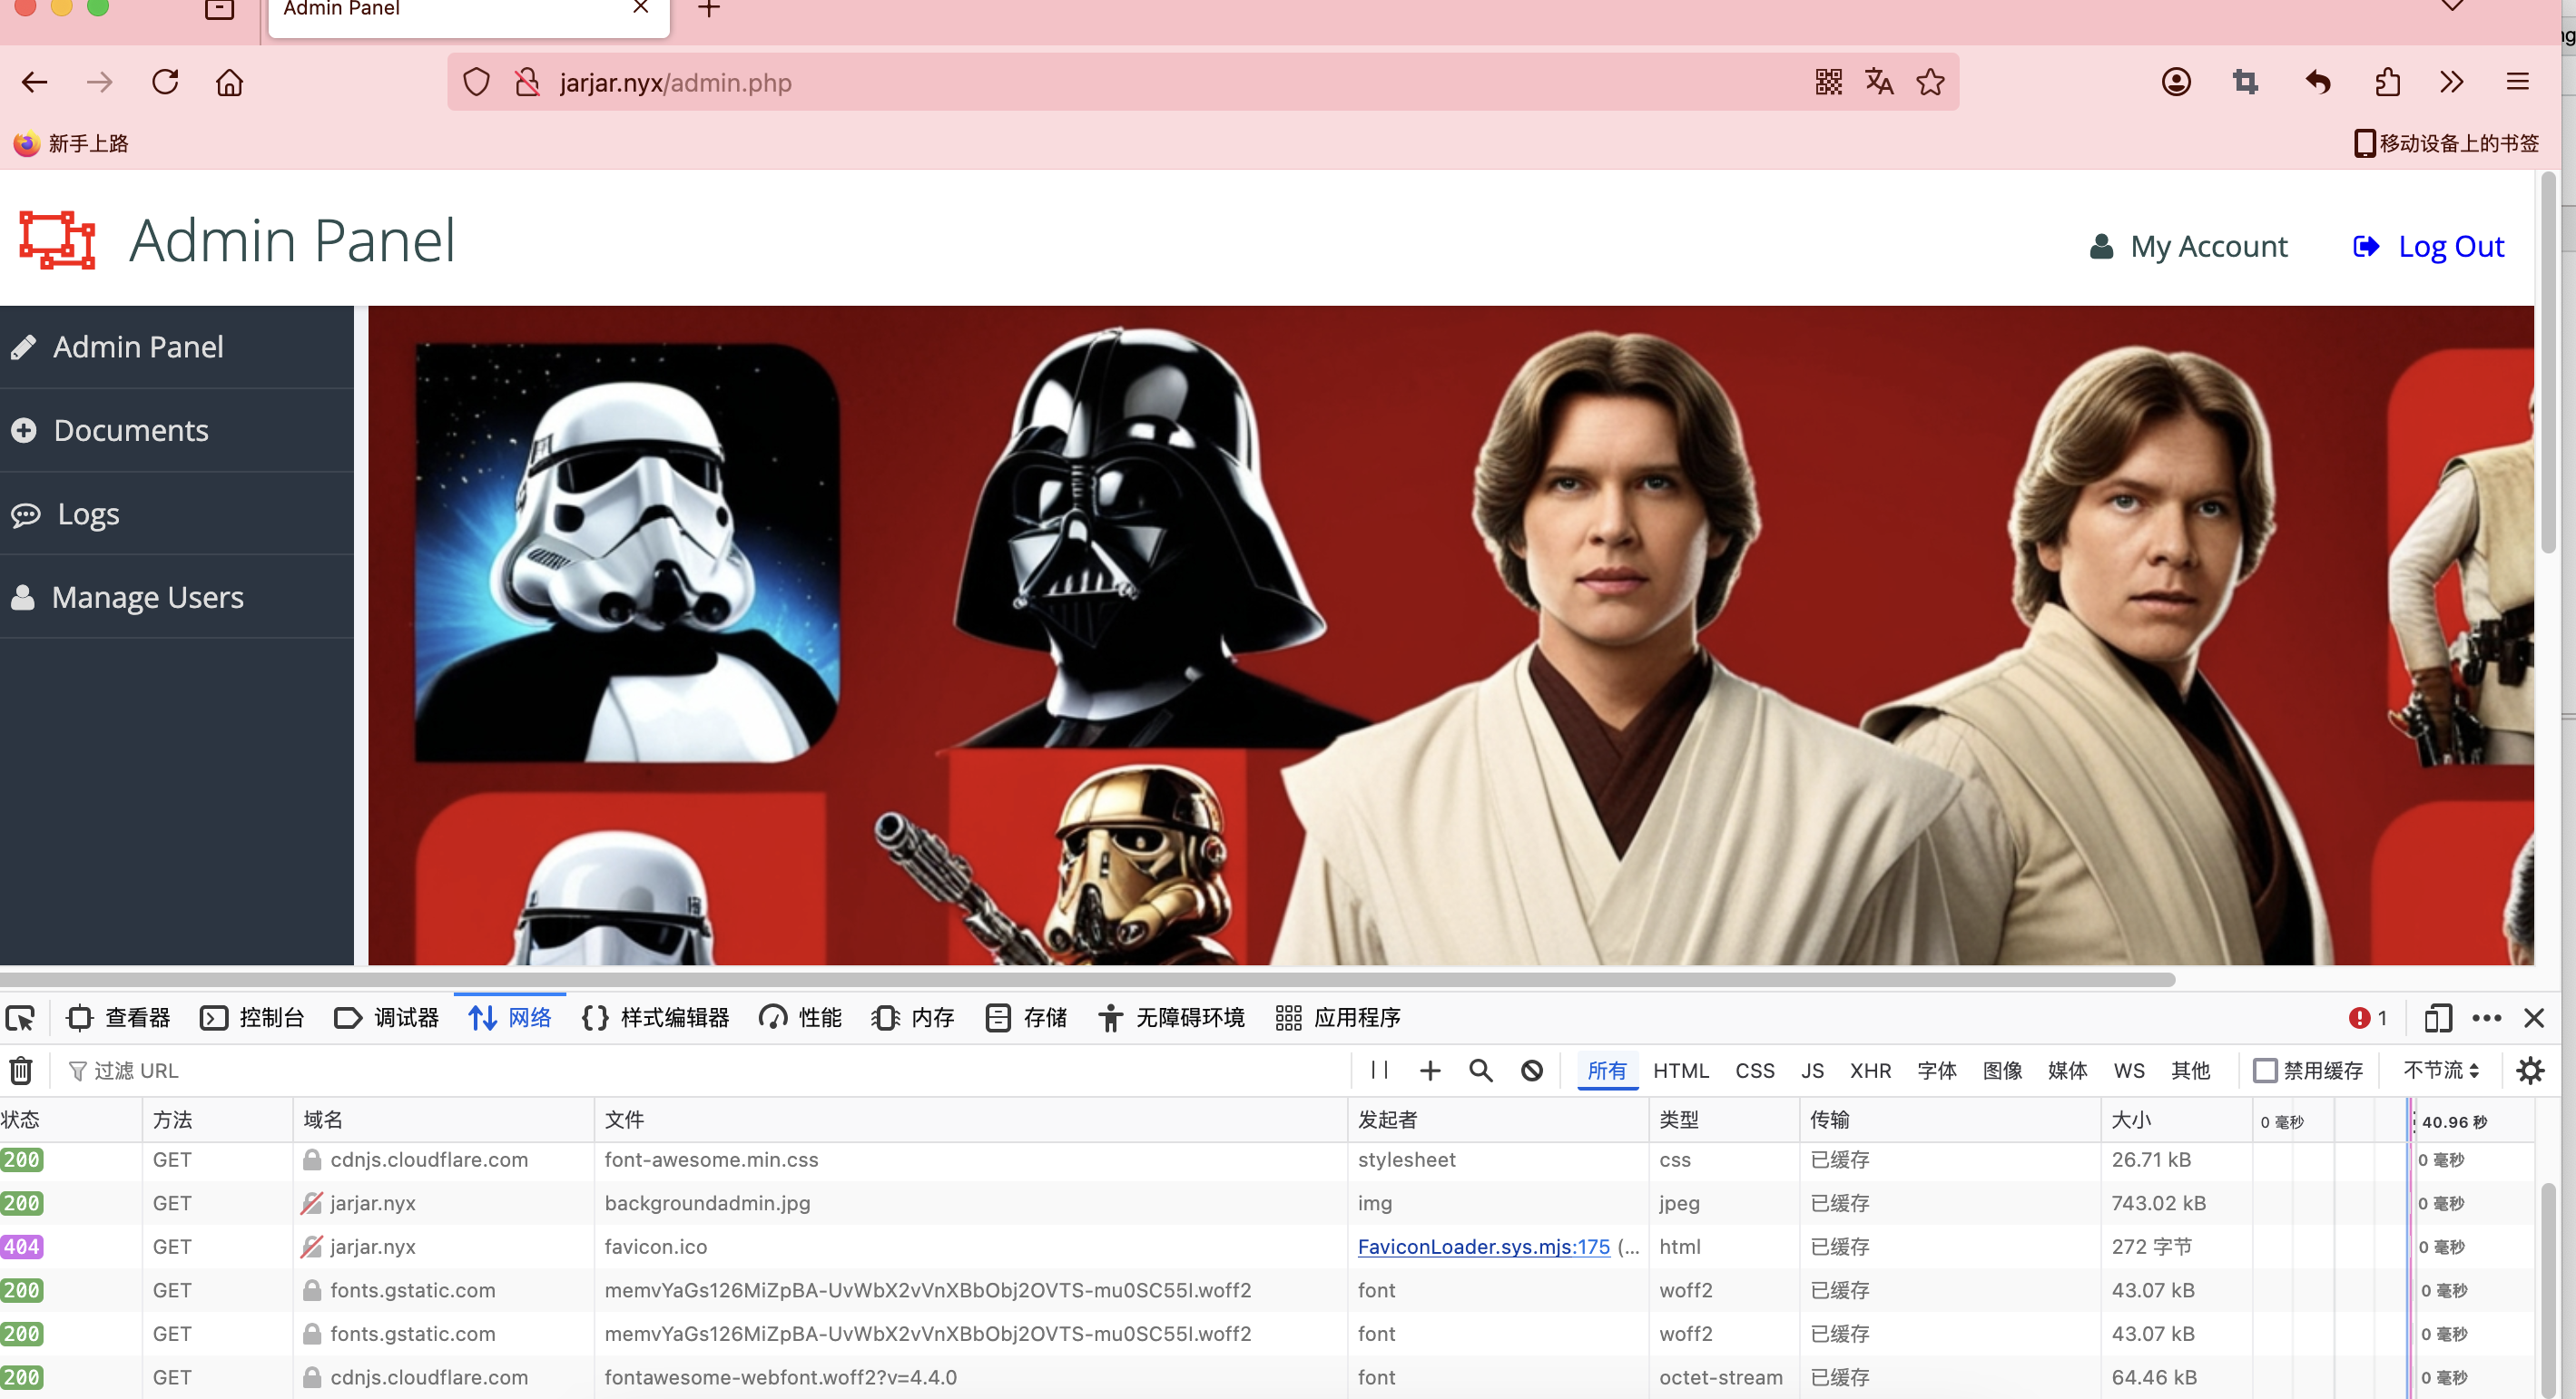
Task: Switch to the 控制台 devtools tab
Action: pos(253,1018)
